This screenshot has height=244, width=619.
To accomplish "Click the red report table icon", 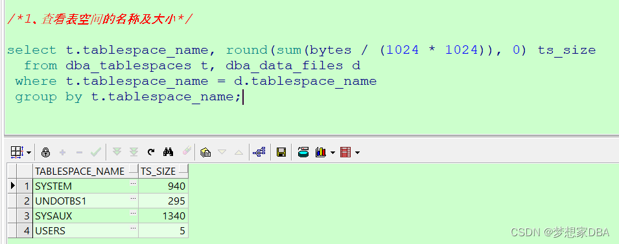I will [346, 152].
